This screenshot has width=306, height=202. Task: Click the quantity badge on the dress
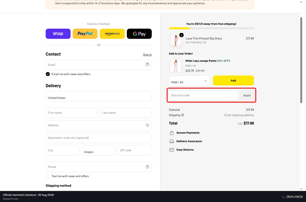click(181, 35)
